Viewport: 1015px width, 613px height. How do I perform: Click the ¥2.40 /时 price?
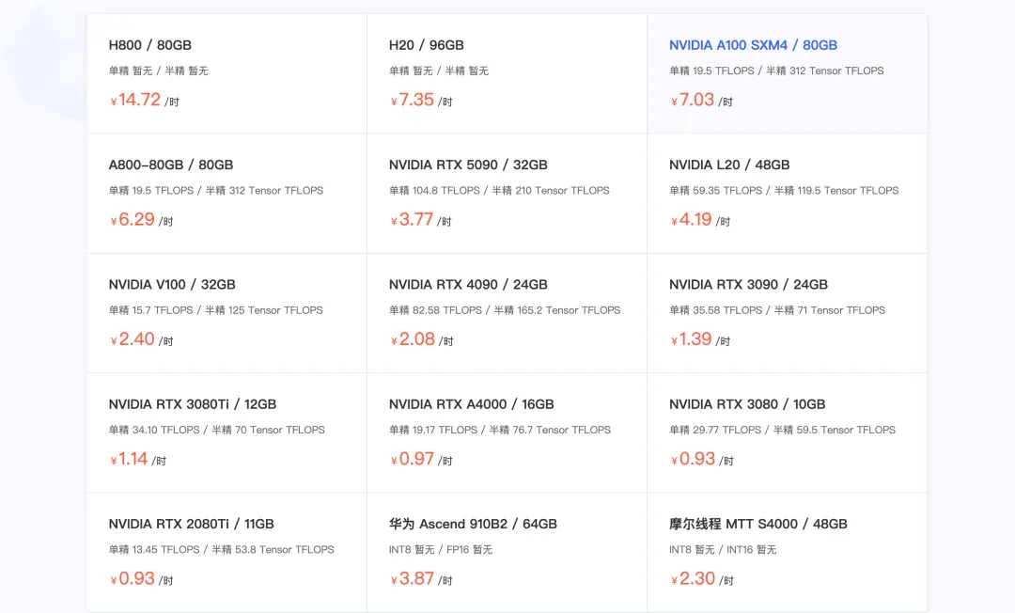click(141, 339)
